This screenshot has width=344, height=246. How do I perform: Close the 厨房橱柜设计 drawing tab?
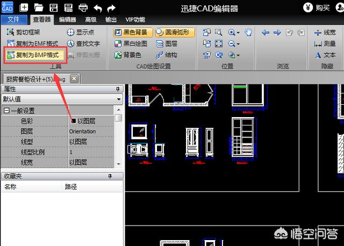click(x=74, y=78)
